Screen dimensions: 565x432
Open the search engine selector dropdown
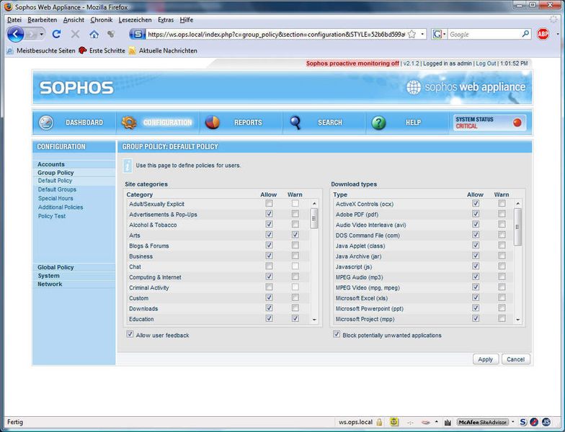pos(444,35)
